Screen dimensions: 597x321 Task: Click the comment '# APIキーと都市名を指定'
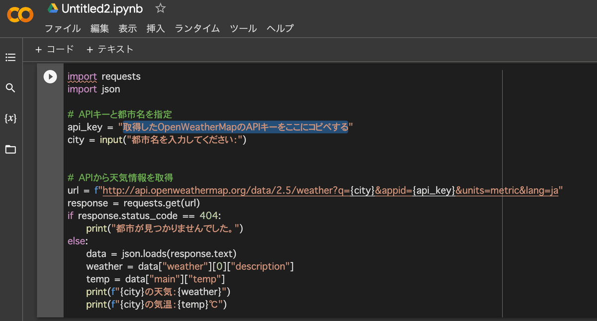[x=120, y=114]
